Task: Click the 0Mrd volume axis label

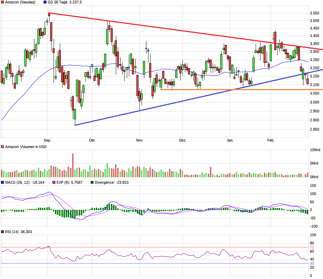Action: pyautogui.click(x=314, y=177)
